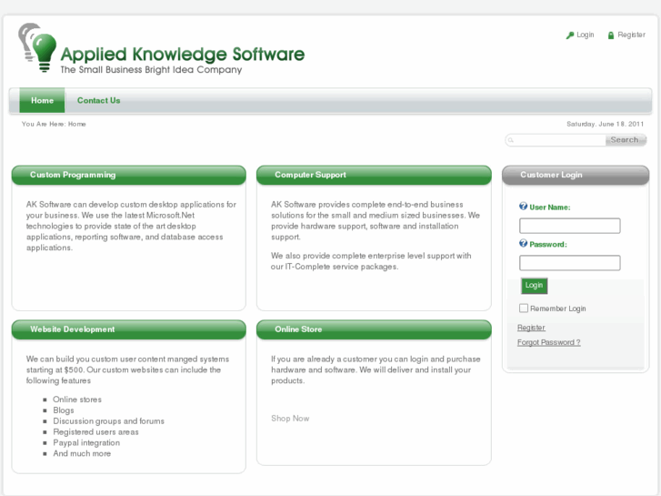This screenshot has height=496, width=661.
Task: Click the Login link in top header
Action: point(586,35)
